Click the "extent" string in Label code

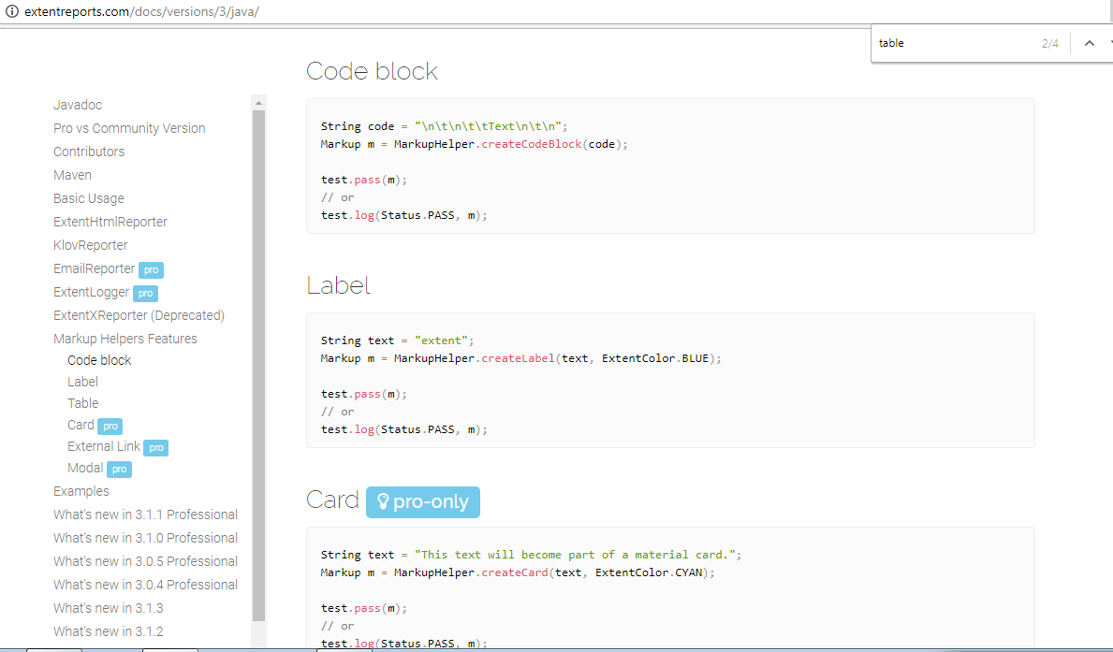coord(442,341)
